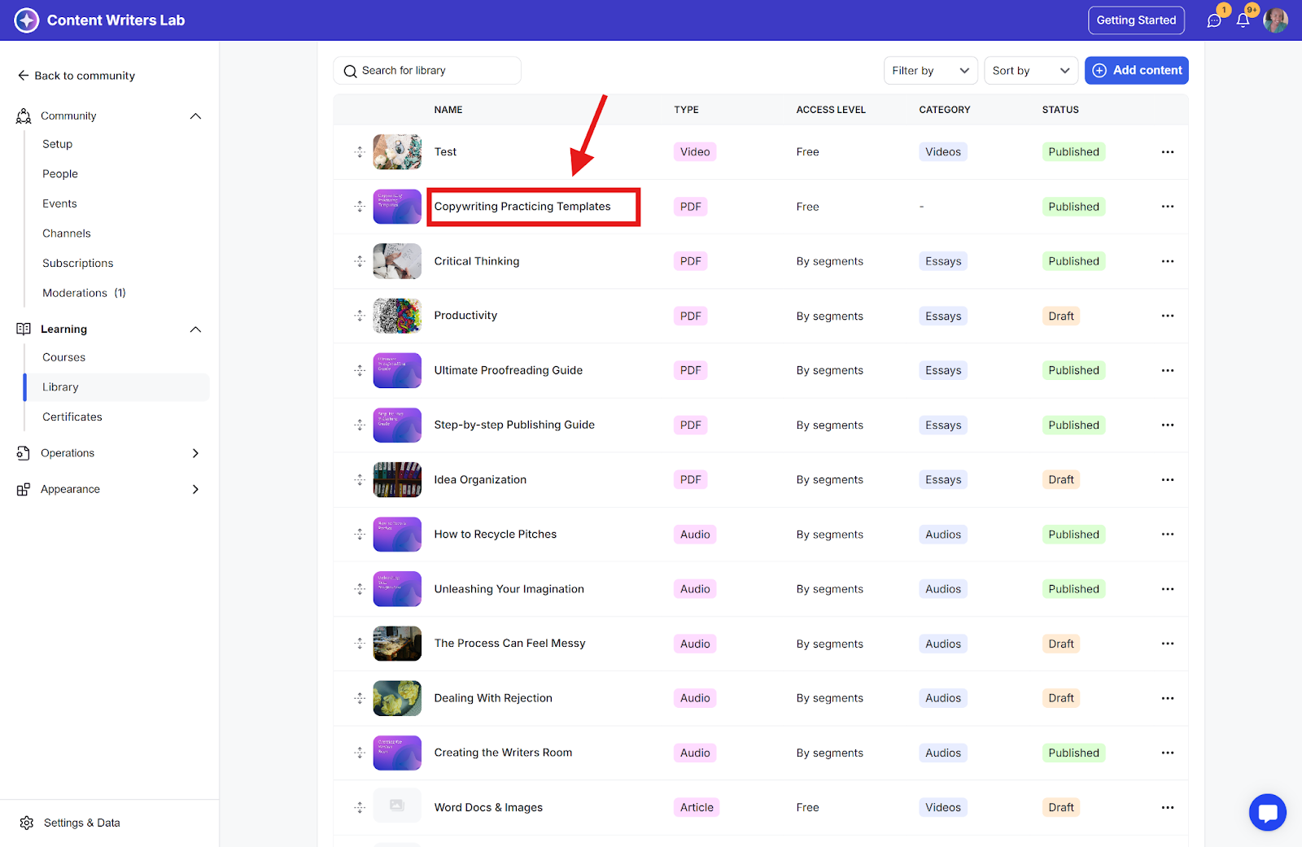Click the Video type tag on Test

695,152
